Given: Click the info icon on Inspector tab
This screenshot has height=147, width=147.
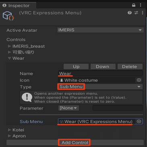Looking at the screenshot, I should coord(4,5).
